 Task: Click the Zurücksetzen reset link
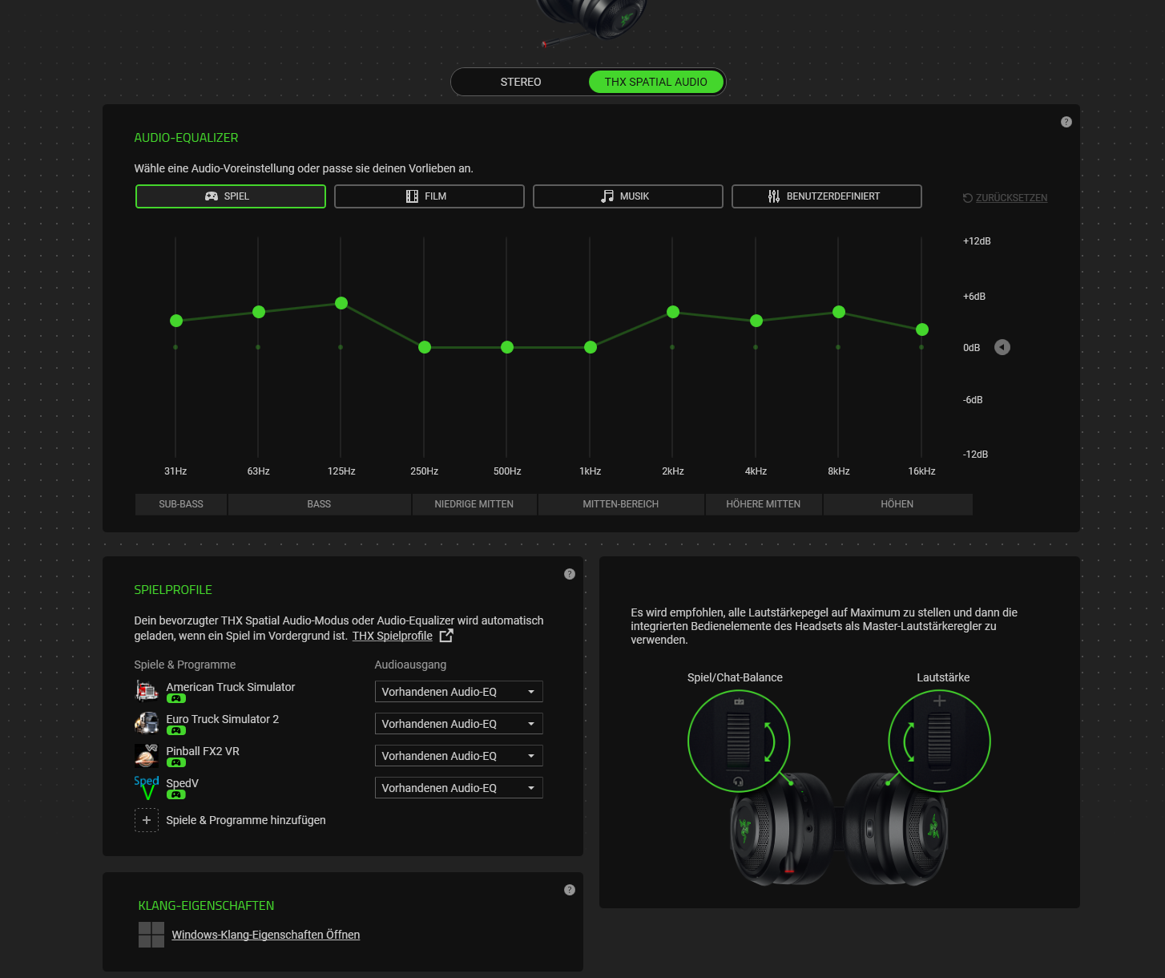click(1006, 198)
